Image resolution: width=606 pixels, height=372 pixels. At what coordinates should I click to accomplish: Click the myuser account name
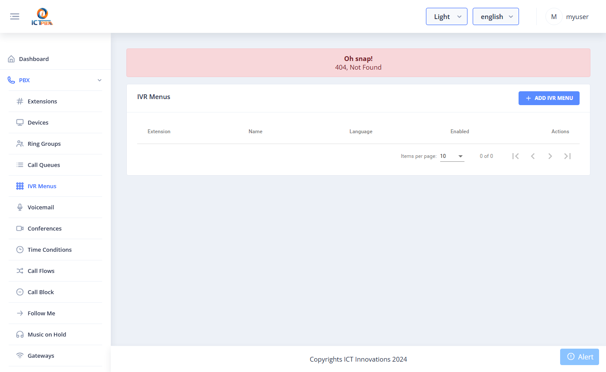pyautogui.click(x=577, y=16)
